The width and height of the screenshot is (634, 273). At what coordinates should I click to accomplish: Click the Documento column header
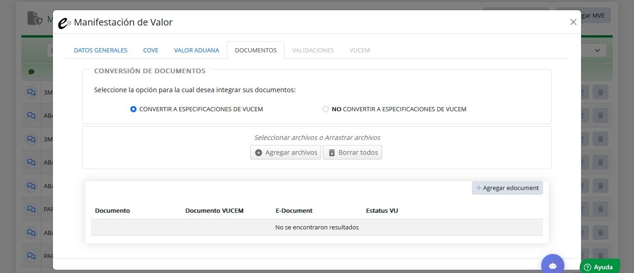point(112,210)
